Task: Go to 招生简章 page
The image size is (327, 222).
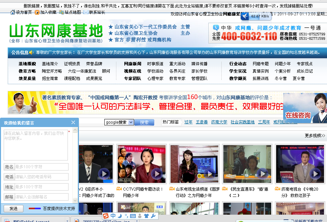Action: (50, 78)
